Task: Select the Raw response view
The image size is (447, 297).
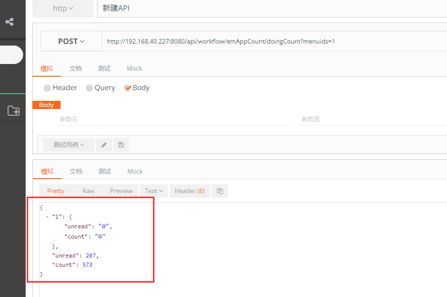Action: click(x=88, y=191)
